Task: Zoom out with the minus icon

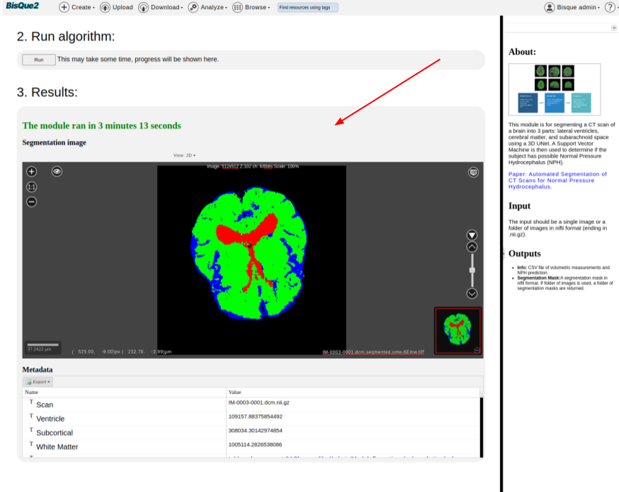Action: point(31,202)
